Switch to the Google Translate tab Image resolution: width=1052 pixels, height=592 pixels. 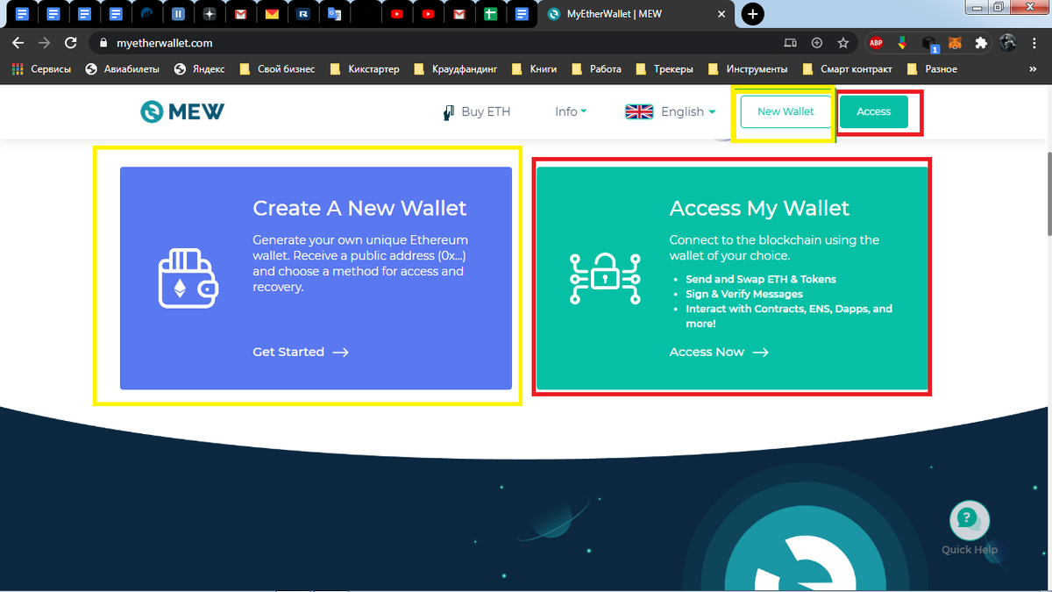[334, 14]
